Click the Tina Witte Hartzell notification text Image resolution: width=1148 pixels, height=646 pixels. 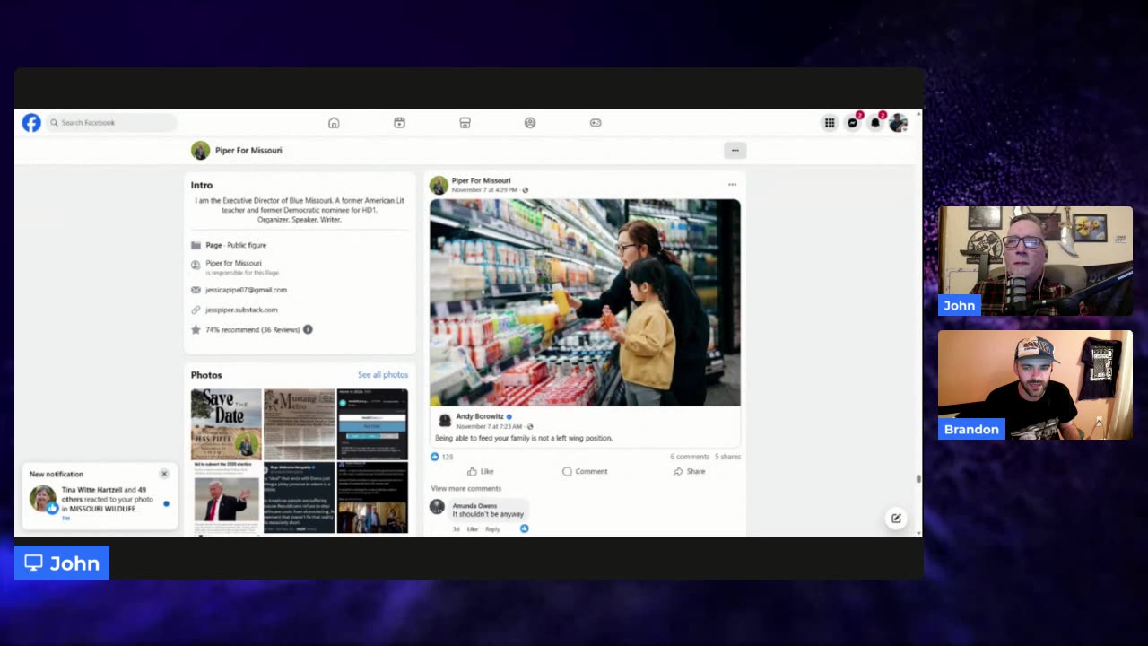[107, 500]
